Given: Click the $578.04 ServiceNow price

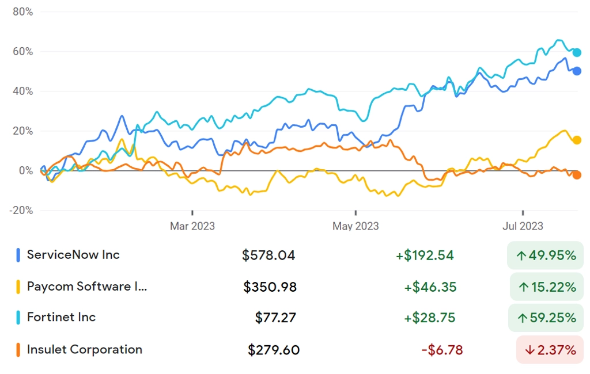Looking at the screenshot, I should click(268, 255).
